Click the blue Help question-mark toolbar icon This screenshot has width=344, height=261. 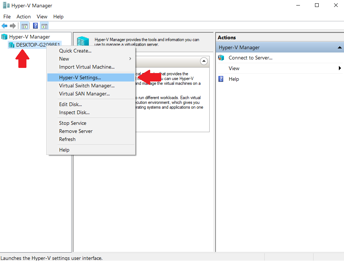point(35,26)
